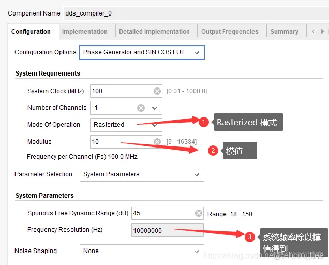The width and height of the screenshot is (329, 265).
Task: Clear the Modulus field value
Action: pyautogui.click(x=157, y=141)
